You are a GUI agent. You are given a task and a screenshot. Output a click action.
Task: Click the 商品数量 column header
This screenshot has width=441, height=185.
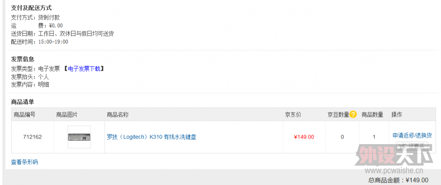point(372,114)
